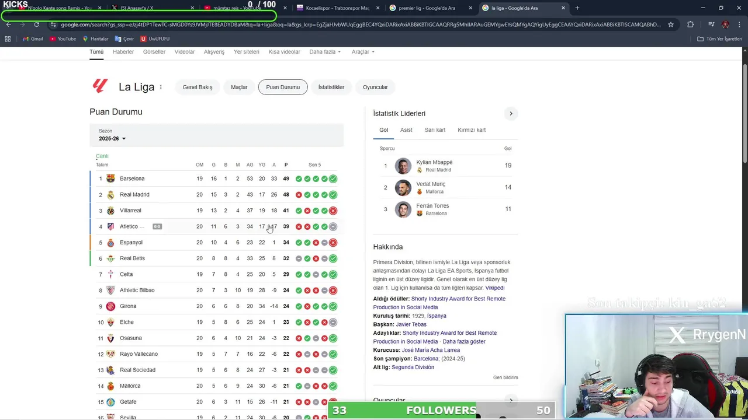Select the Maçlar chip

point(239,87)
